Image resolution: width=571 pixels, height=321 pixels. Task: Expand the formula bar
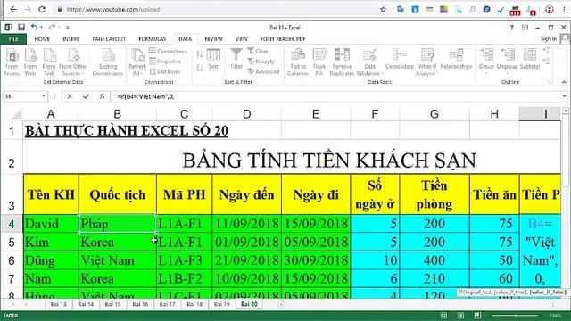(x=565, y=96)
